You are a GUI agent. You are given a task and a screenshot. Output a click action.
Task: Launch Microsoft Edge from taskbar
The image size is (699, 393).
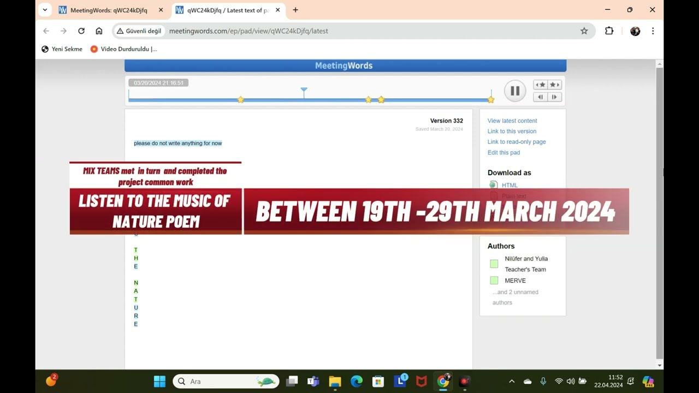[357, 382]
